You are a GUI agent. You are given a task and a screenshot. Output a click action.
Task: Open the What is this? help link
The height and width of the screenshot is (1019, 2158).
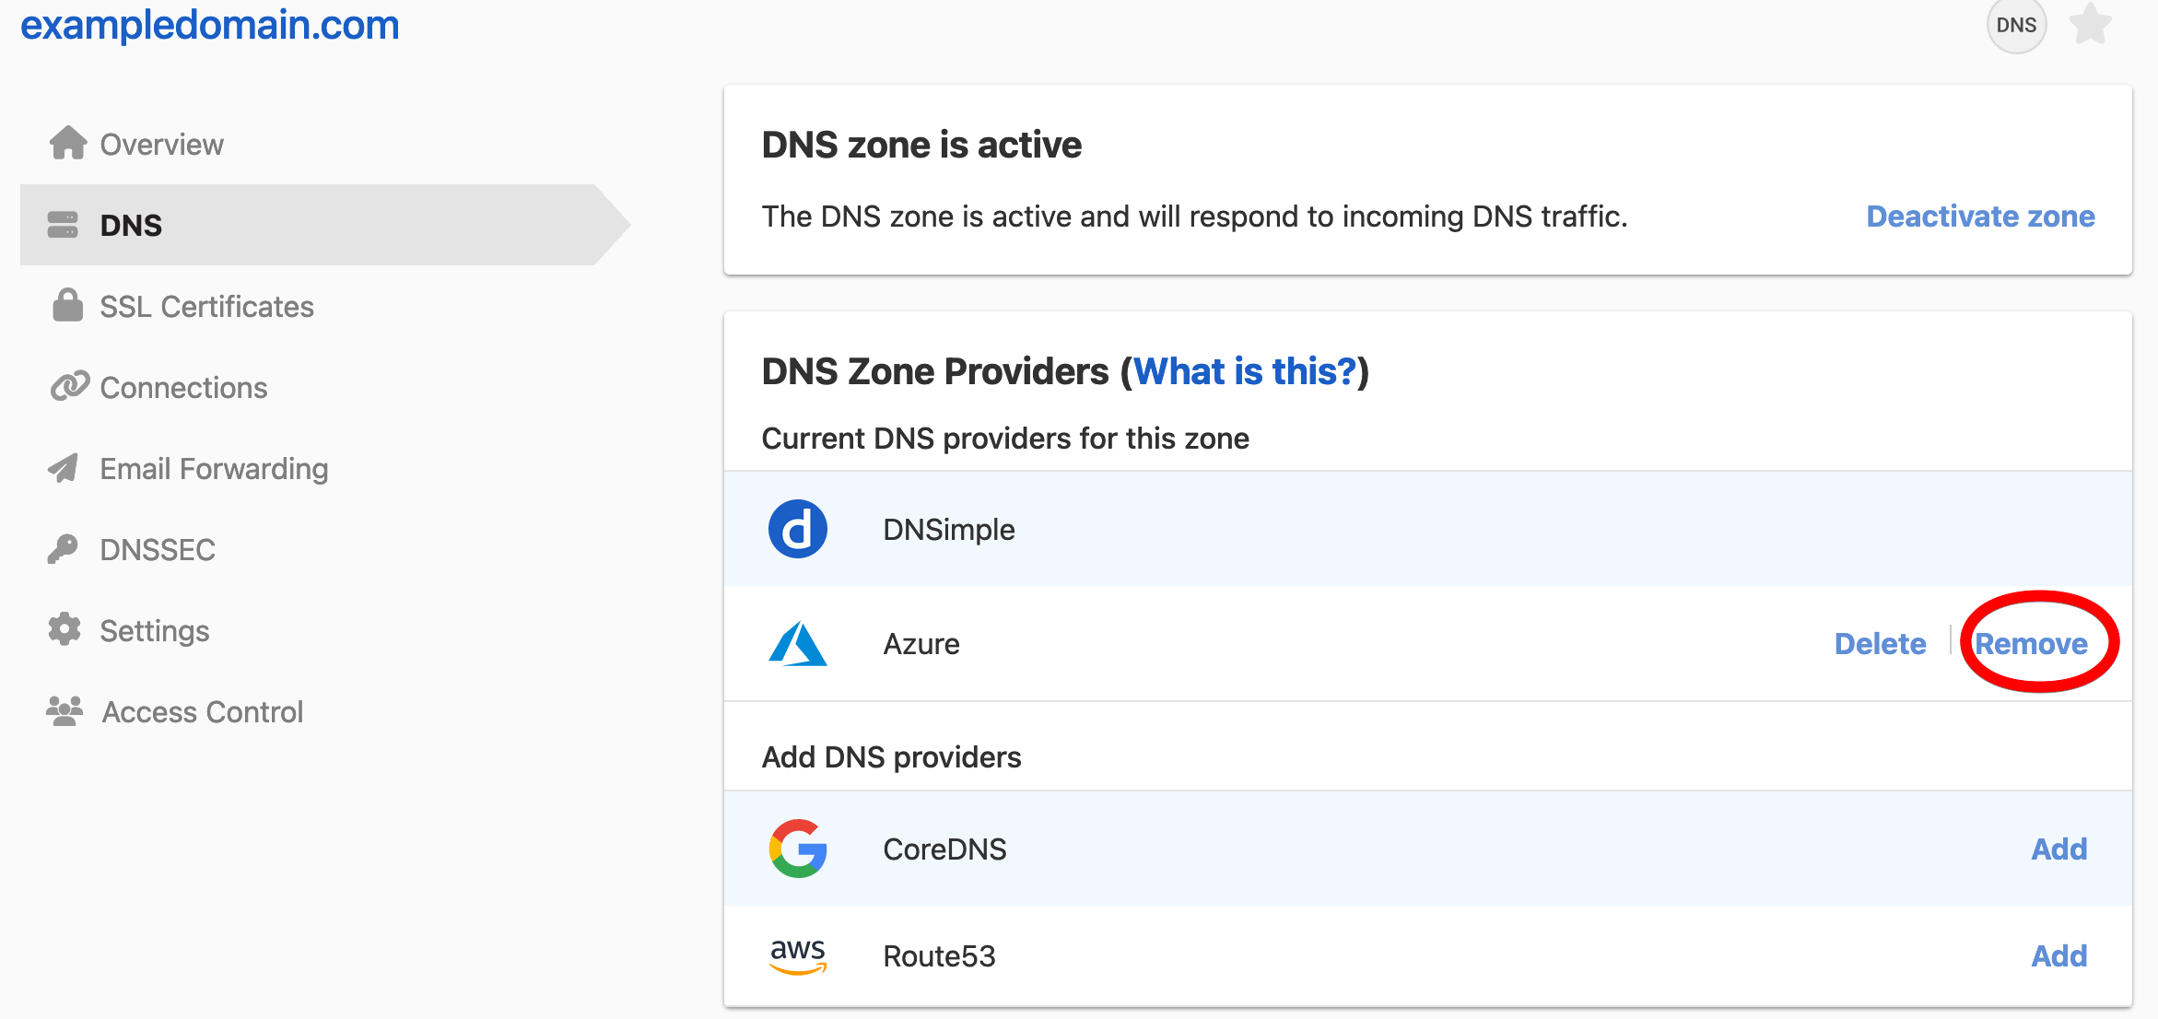[1245, 371]
